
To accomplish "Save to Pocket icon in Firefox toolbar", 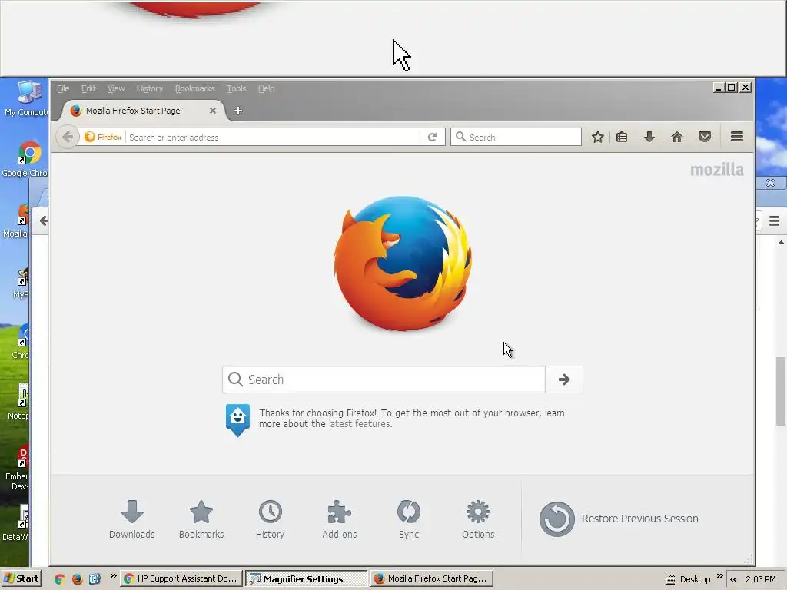I will (x=705, y=137).
